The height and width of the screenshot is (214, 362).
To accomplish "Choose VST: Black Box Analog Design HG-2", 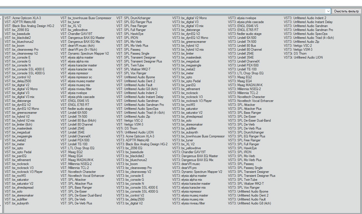I will [x=30, y=26].
